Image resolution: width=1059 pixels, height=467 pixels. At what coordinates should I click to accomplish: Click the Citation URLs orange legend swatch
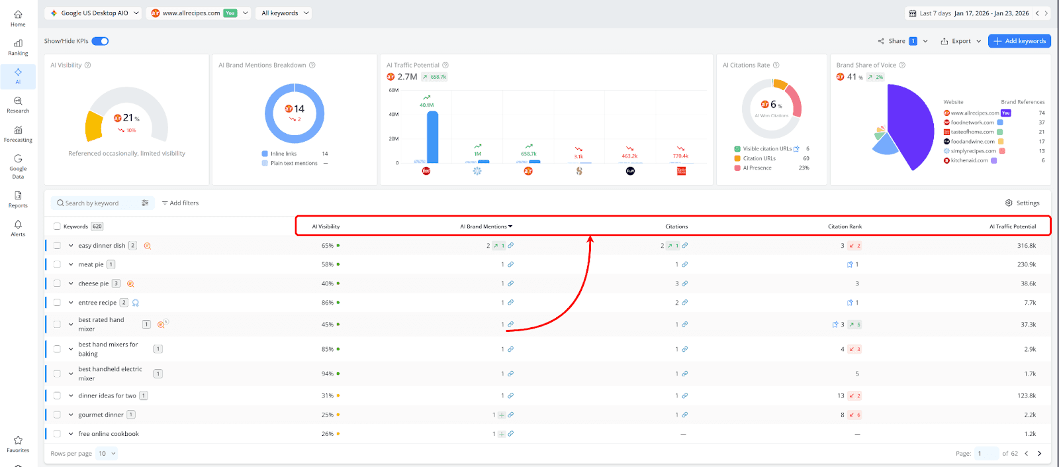[x=737, y=158]
